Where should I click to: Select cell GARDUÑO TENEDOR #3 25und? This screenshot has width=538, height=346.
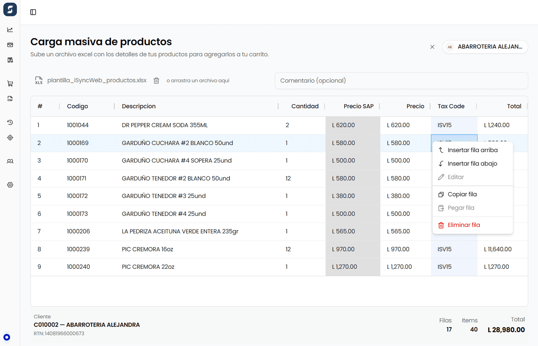click(x=164, y=196)
